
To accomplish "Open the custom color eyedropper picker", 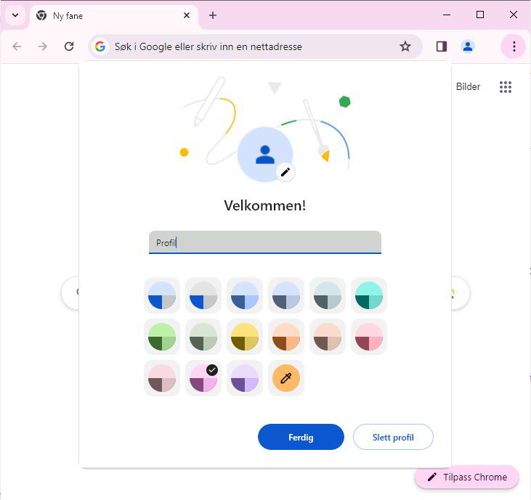I will click(x=286, y=378).
